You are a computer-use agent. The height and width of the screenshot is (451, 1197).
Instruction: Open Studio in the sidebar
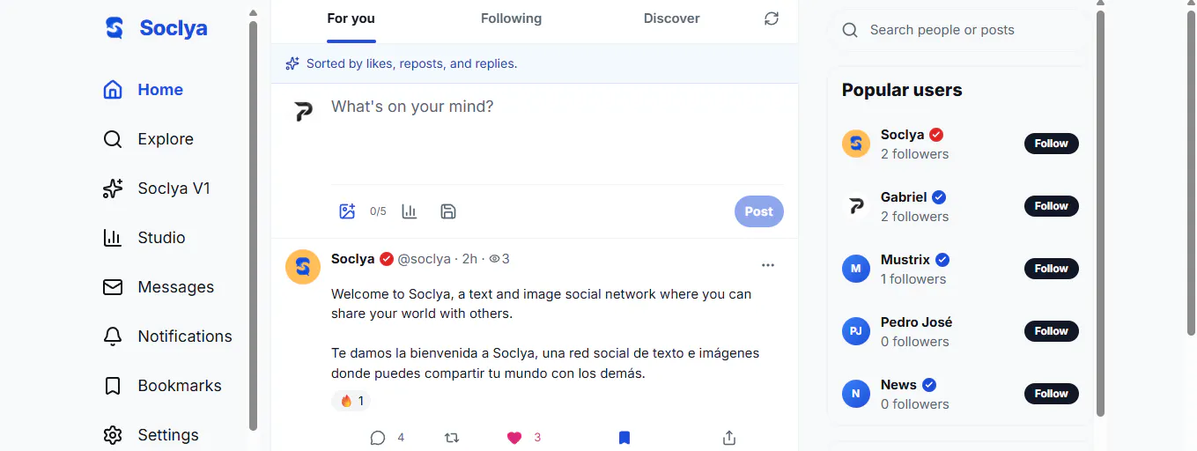[x=144, y=238]
